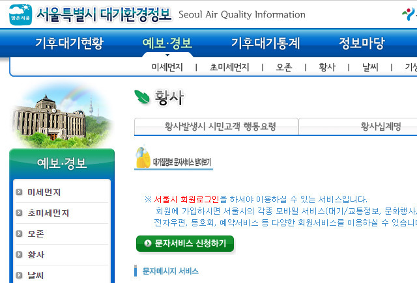Select 날씨 in the top submenu
Image resolution: width=417 pixels, height=283 pixels.
click(x=370, y=67)
